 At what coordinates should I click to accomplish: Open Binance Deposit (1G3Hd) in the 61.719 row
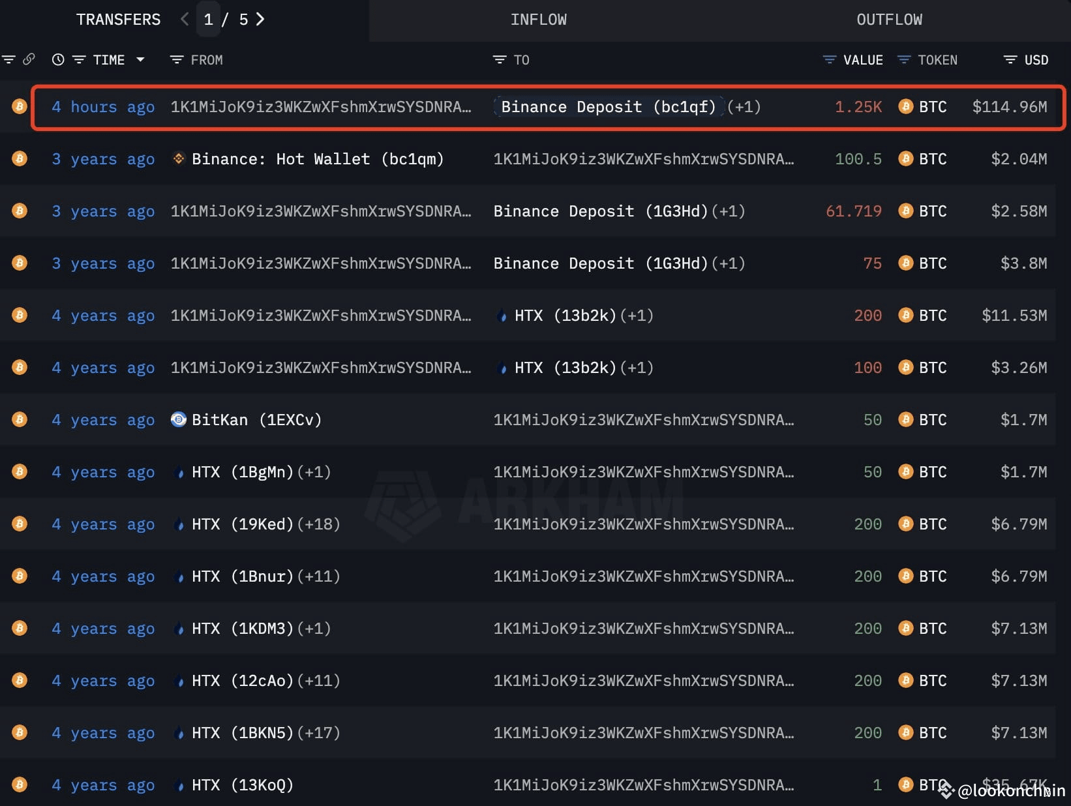[x=601, y=211]
